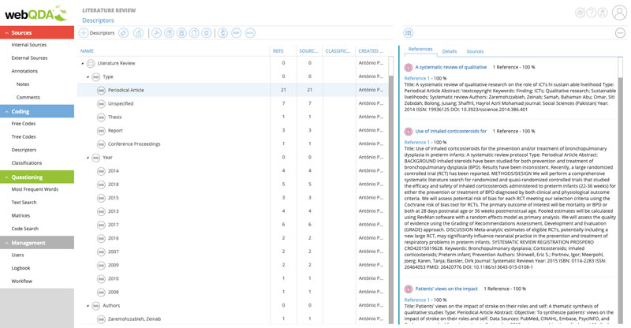
Task: Select the Report descriptor row
Action: 233,130
